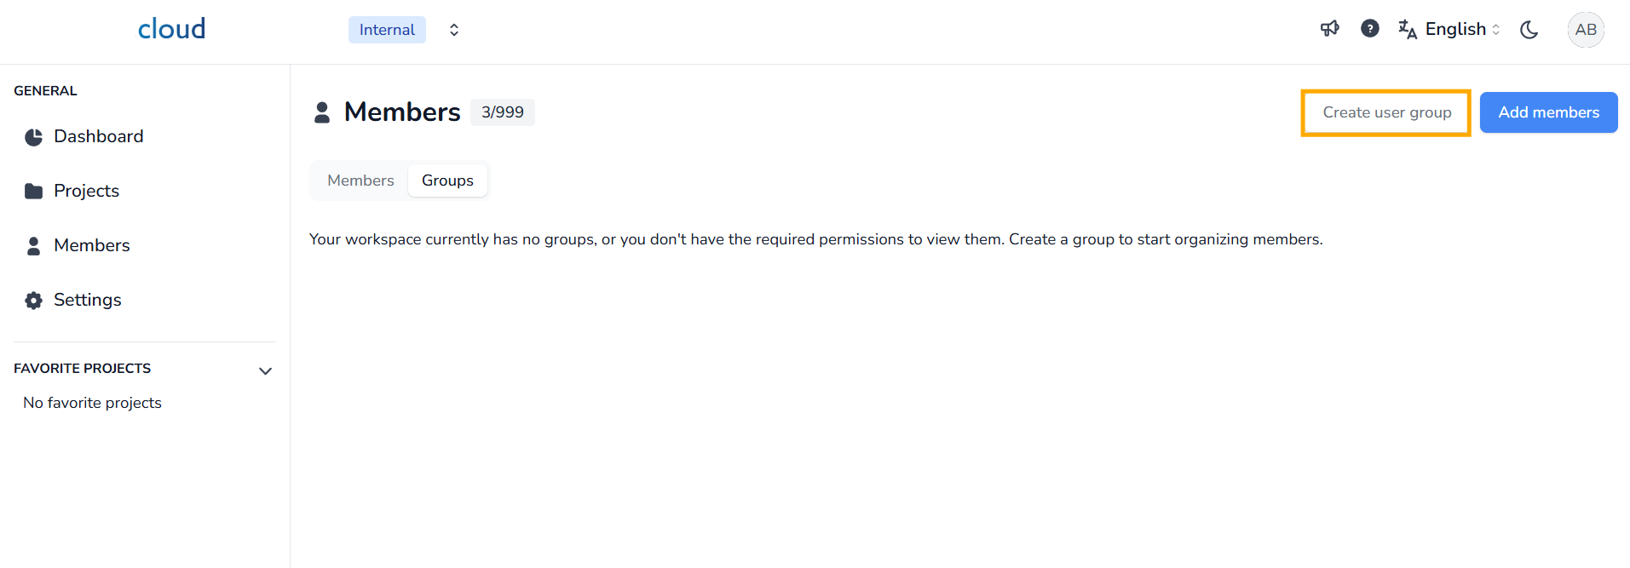Screen dimensions: 1630x568
Task: Open workspace switcher up-down arrows
Action: click(x=454, y=30)
